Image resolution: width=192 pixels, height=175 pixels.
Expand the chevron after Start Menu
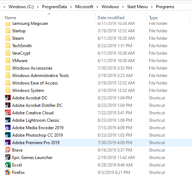click(152, 7)
